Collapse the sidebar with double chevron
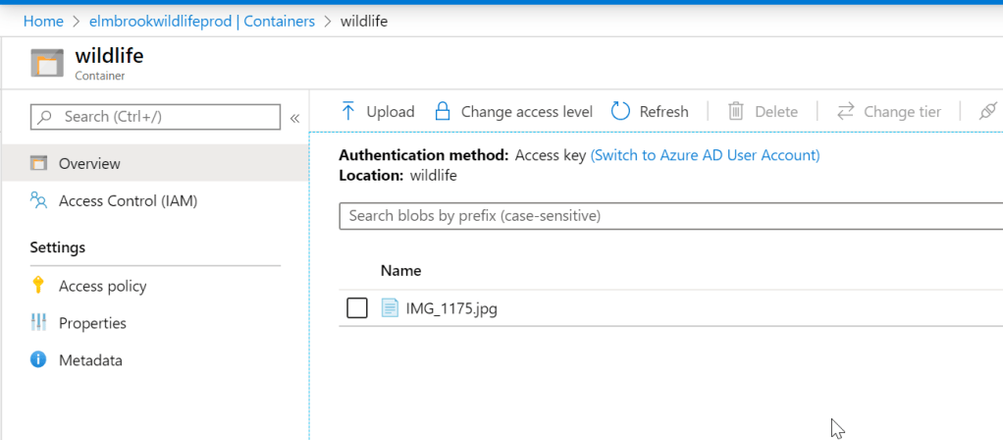This screenshot has height=440, width=1003. [294, 118]
